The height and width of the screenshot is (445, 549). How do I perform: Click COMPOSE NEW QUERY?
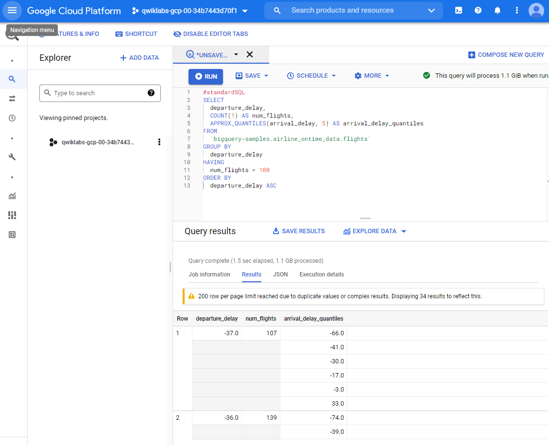tap(506, 55)
